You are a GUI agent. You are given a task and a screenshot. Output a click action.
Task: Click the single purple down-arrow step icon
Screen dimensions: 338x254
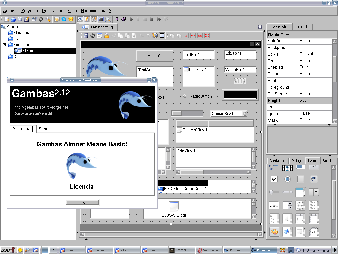[x=117, y=19]
